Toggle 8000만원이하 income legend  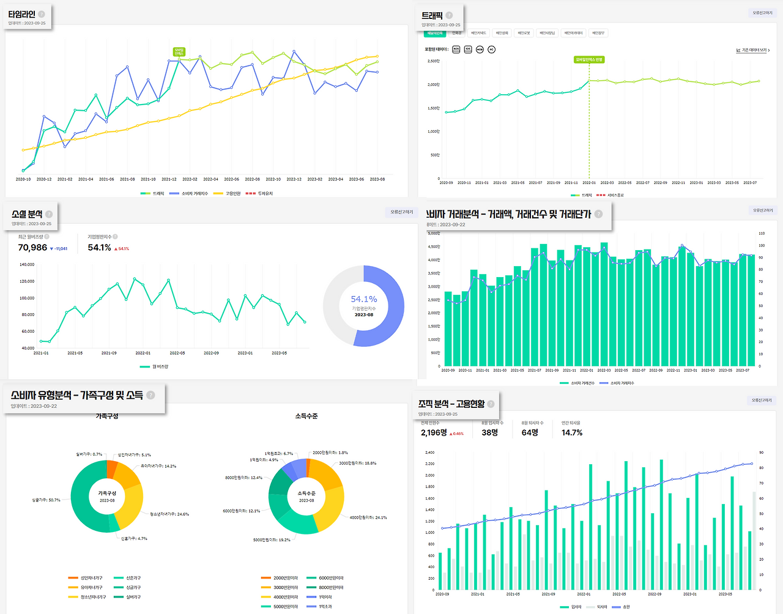325,587
